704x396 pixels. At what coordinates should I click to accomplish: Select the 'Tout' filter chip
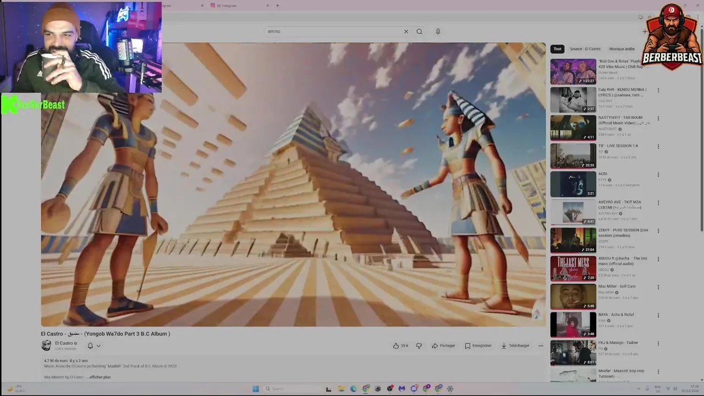coord(557,49)
